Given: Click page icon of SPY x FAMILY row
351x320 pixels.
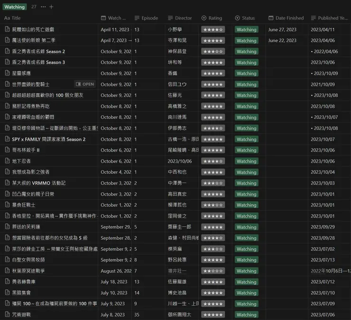Looking at the screenshot, I should [x=8, y=139].
